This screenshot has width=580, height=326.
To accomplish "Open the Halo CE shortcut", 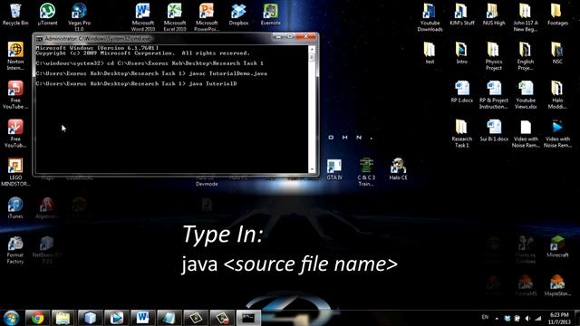I will 398,169.
